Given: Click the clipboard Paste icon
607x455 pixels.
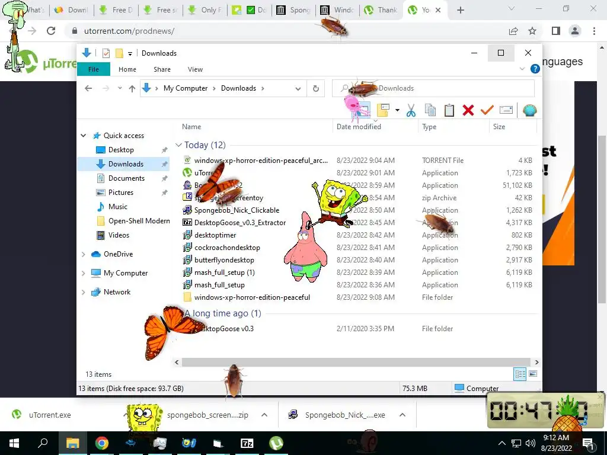Looking at the screenshot, I should [449, 110].
